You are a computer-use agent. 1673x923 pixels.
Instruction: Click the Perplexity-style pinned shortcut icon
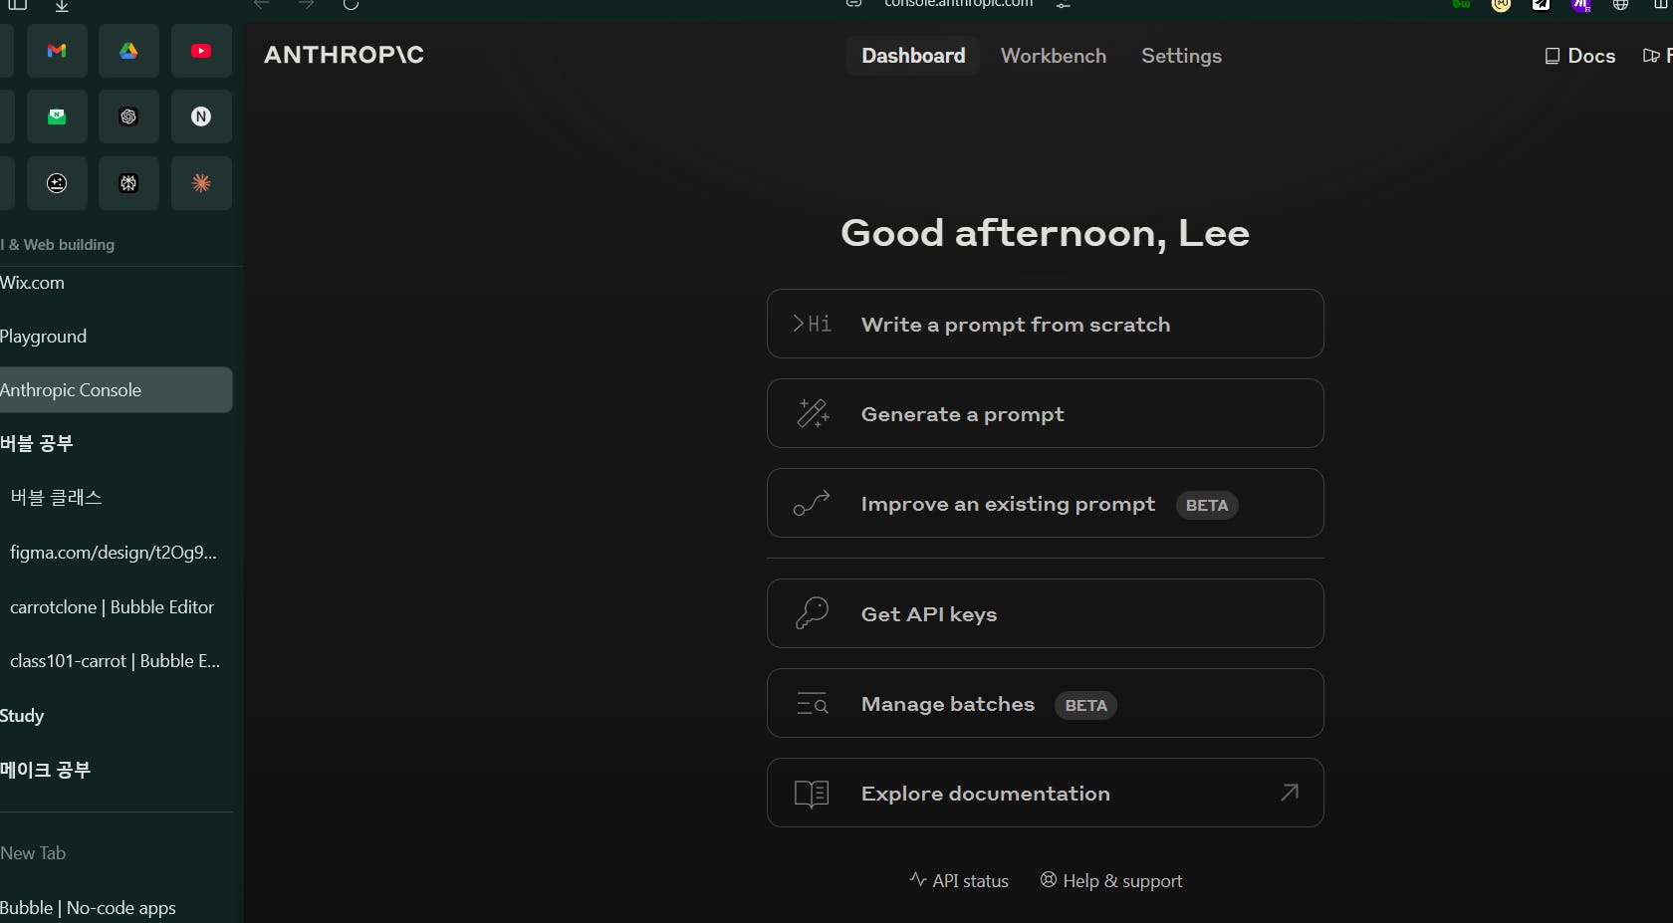click(128, 183)
